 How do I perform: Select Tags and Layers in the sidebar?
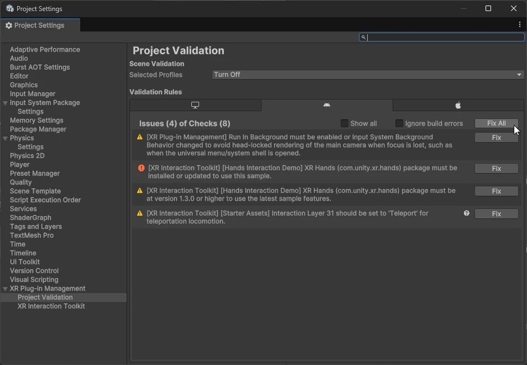(35, 226)
